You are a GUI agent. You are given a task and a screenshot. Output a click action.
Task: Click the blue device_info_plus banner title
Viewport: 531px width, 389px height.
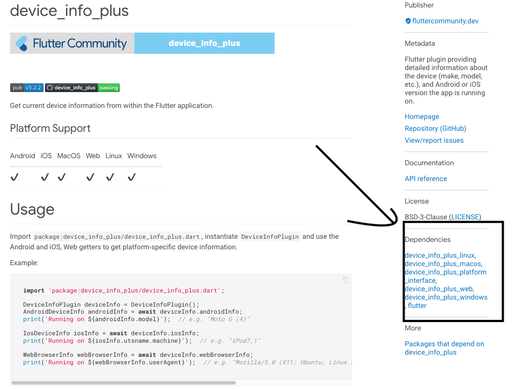click(204, 43)
